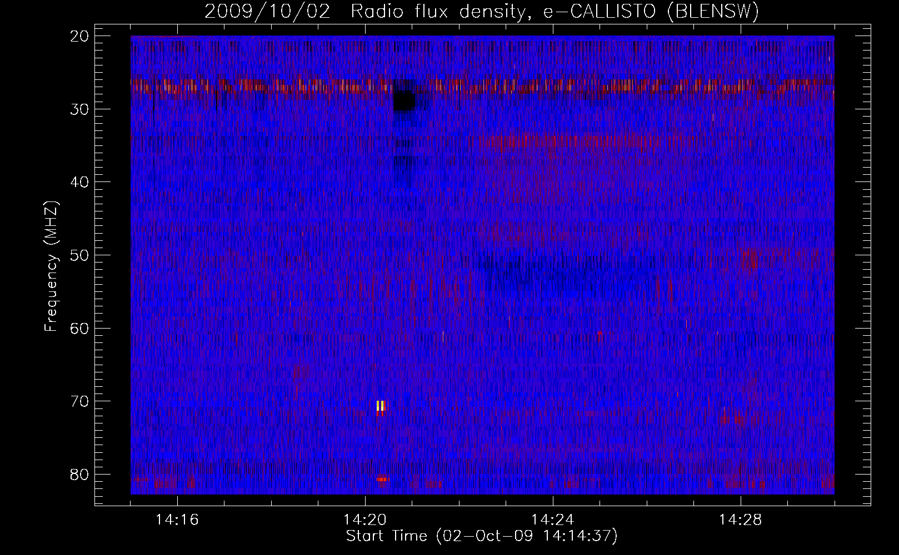Click the 50 MHz frequency tick label
The width and height of the screenshot is (899, 555).
80,255
